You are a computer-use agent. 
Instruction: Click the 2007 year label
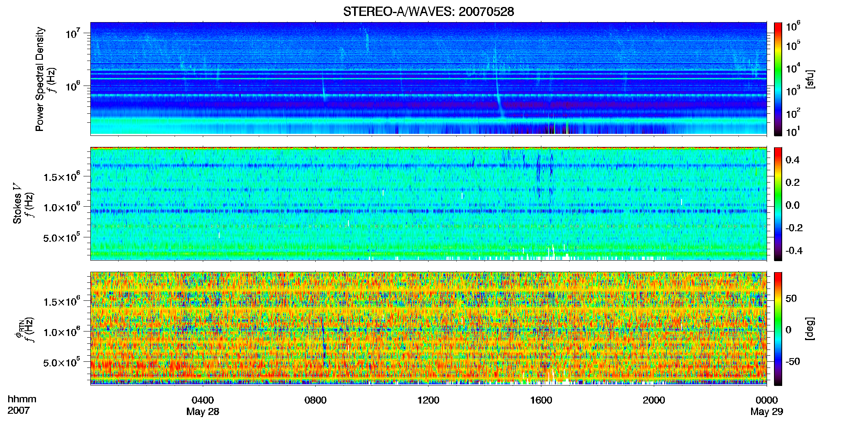(19, 410)
